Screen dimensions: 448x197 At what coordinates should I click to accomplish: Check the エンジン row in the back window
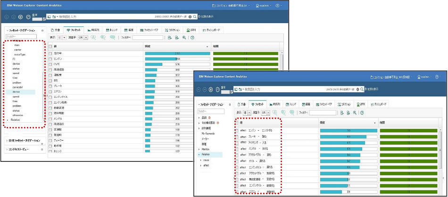(50, 59)
